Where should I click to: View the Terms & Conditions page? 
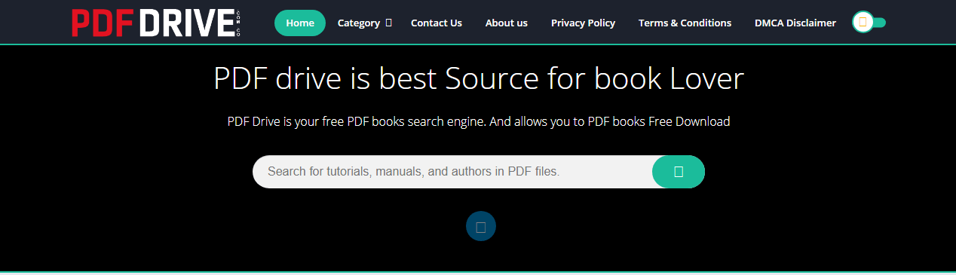coord(685,23)
